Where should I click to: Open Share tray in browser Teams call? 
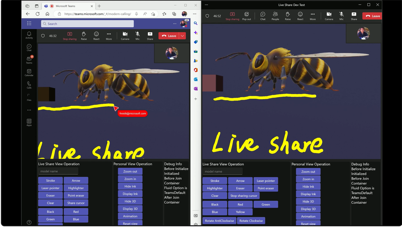tap(150, 36)
